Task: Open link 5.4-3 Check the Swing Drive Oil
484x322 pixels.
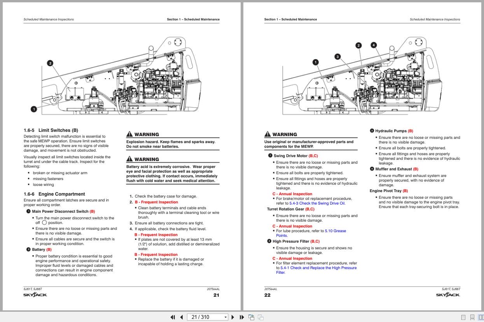Action: pyautogui.click(x=317, y=203)
